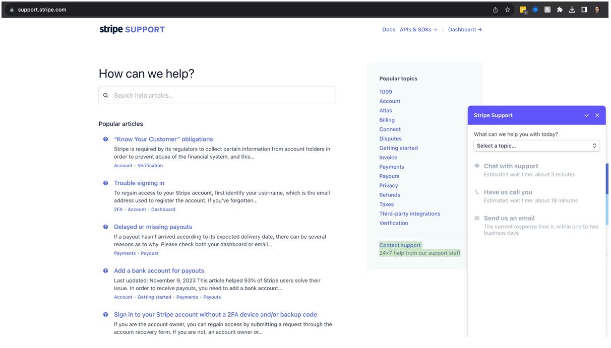Click Payouts tag under Add a bank account
The height and width of the screenshot is (348, 611).
tap(212, 297)
